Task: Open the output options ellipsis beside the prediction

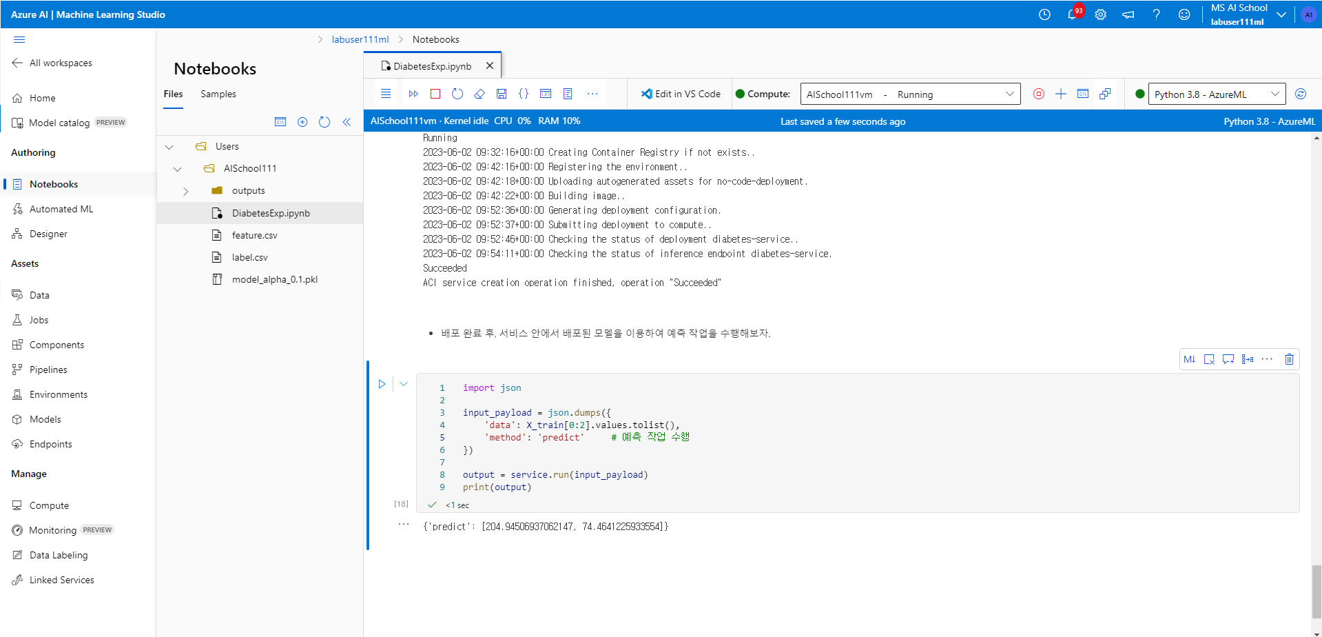Action: coord(404,525)
